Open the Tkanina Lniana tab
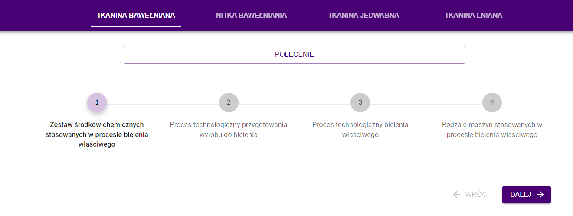The image size is (573, 216). click(473, 16)
